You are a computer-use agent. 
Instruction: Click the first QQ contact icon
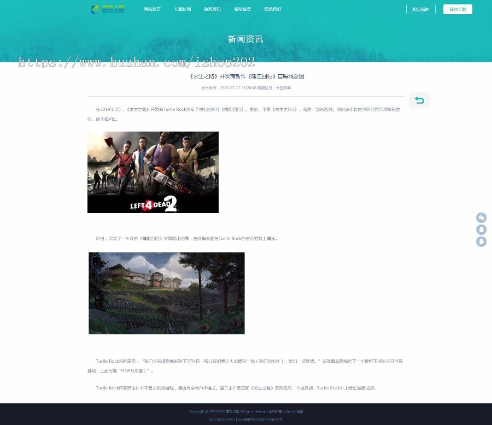pyautogui.click(x=481, y=229)
